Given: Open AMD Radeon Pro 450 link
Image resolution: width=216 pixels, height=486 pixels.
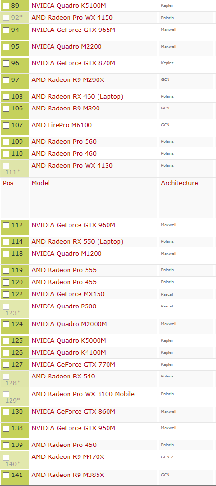Looking at the screenshot, I should click(64, 445).
